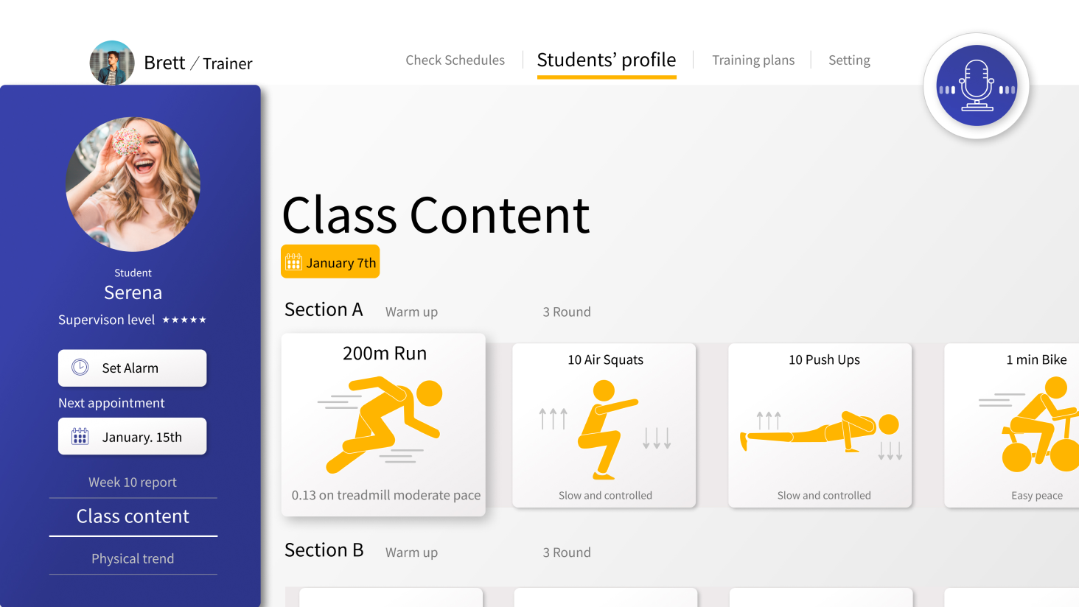Open the Week 10 report link
Image resolution: width=1079 pixels, height=607 pixels.
click(x=133, y=483)
